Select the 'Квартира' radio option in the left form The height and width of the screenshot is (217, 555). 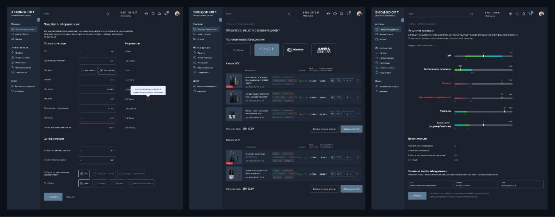point(118,183)
